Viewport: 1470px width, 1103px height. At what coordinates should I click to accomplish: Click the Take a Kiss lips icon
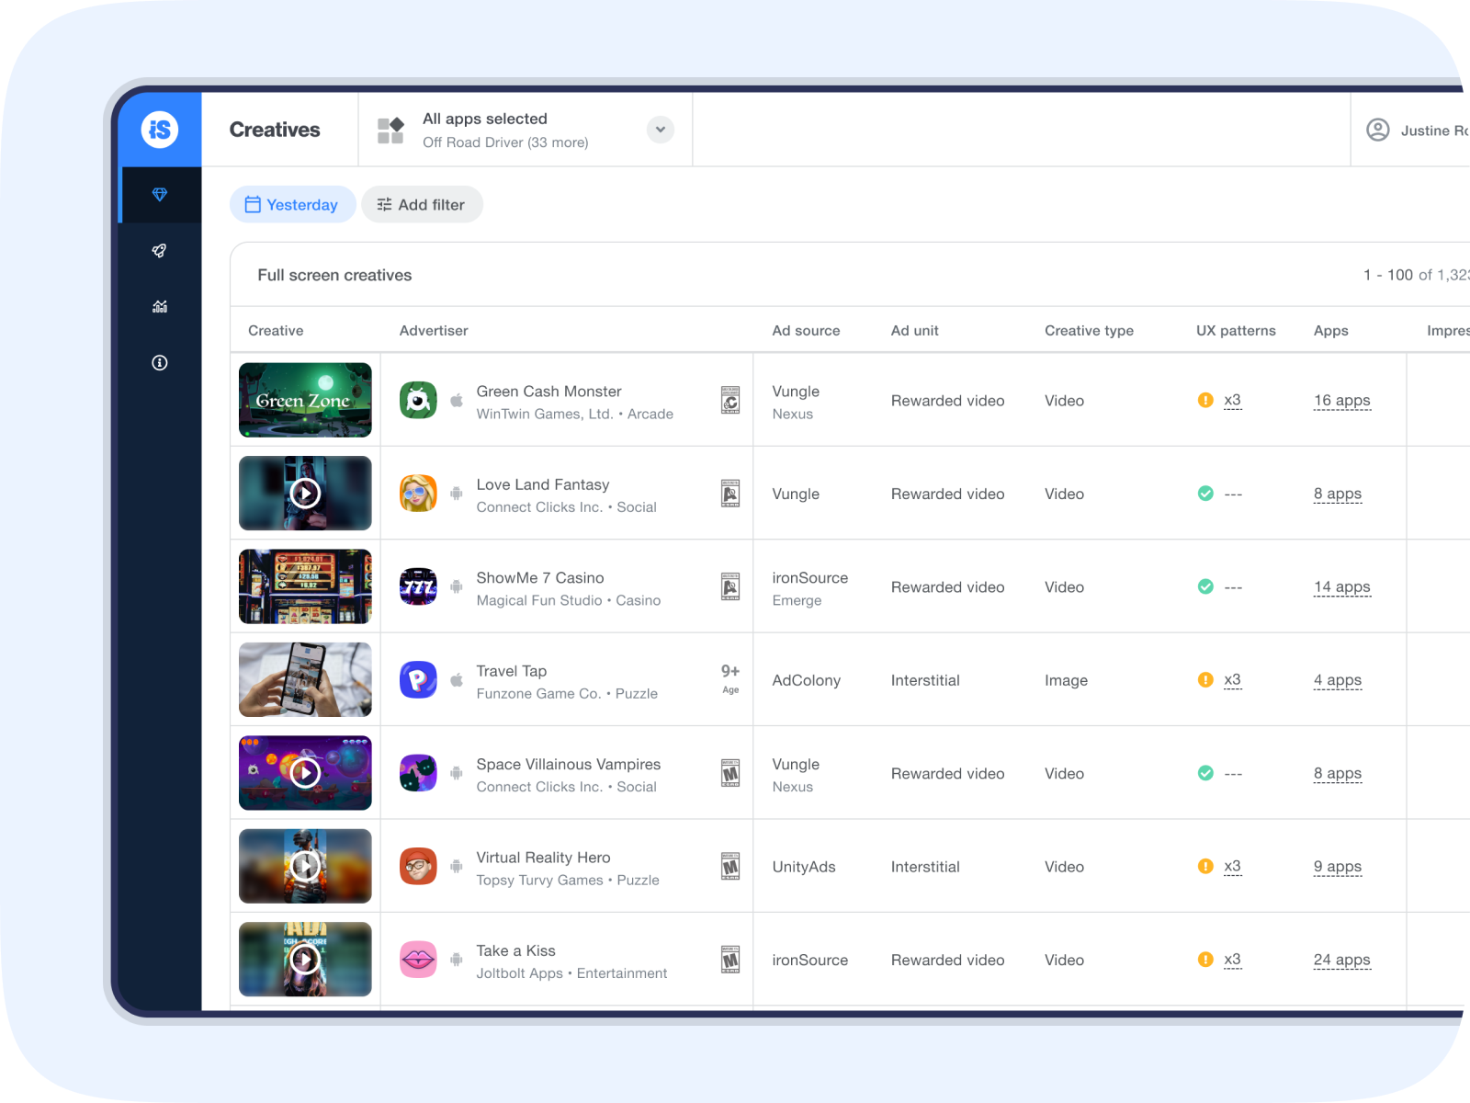coord(418,960)
